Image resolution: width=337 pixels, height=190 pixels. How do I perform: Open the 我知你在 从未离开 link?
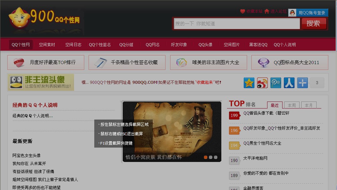[29, 164]
